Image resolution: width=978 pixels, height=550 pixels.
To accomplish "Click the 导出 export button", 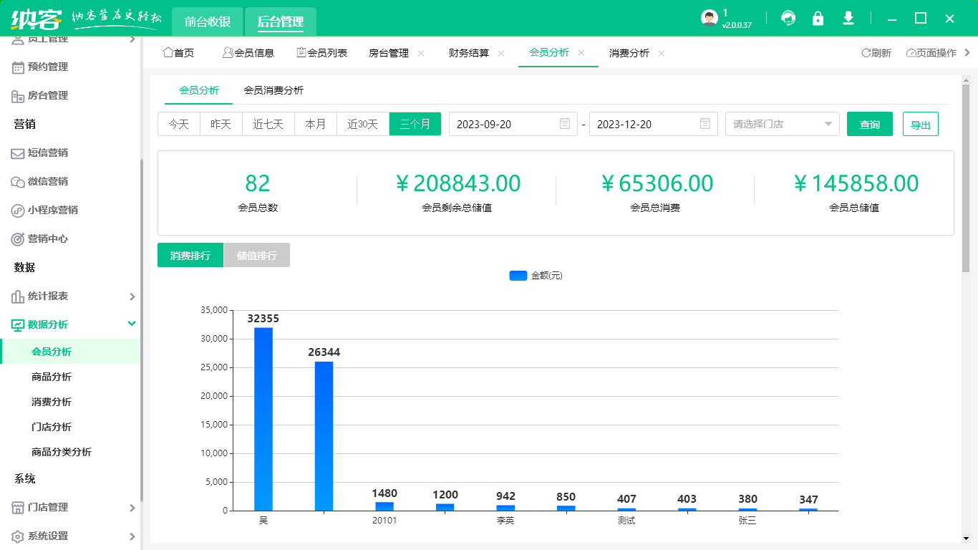I will coord(920,124).
